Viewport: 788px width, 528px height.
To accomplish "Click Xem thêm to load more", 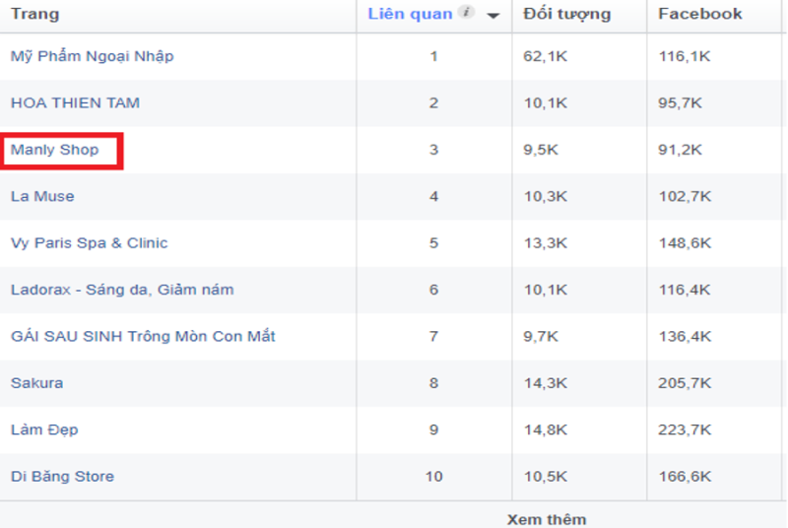I will point(547,519).
